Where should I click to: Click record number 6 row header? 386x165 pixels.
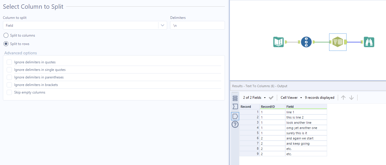pos(249,138)
